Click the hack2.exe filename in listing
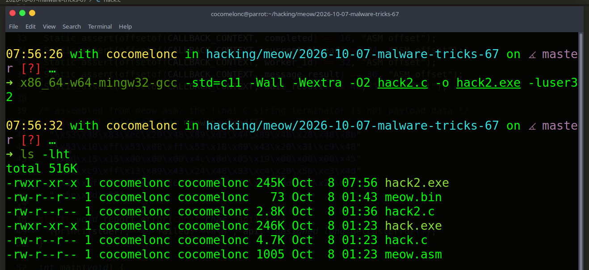This screenshot has height=270, width=589. (x=417, y=183)
